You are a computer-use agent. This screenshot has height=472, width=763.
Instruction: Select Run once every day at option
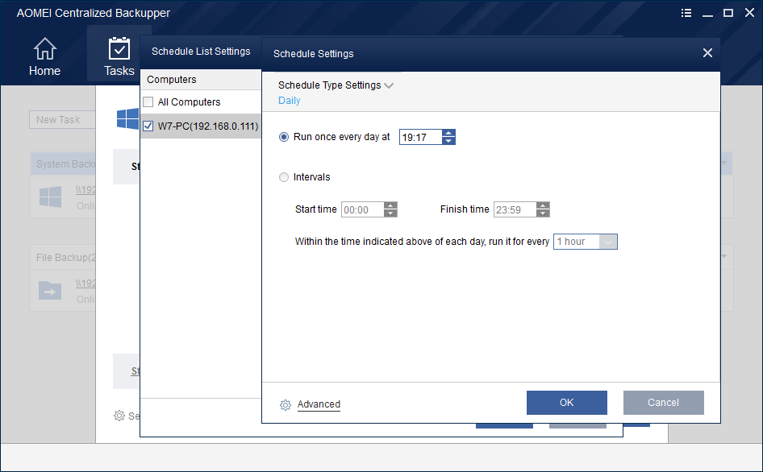point(284,137)
